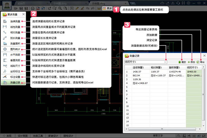Click the yellow ruler measure icon
Screen dimensions: 207x138
pos(99,8)
